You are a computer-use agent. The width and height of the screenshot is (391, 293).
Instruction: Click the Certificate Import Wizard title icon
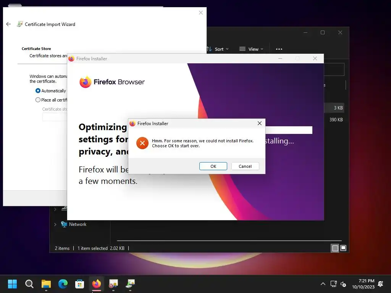pos(20,24)
